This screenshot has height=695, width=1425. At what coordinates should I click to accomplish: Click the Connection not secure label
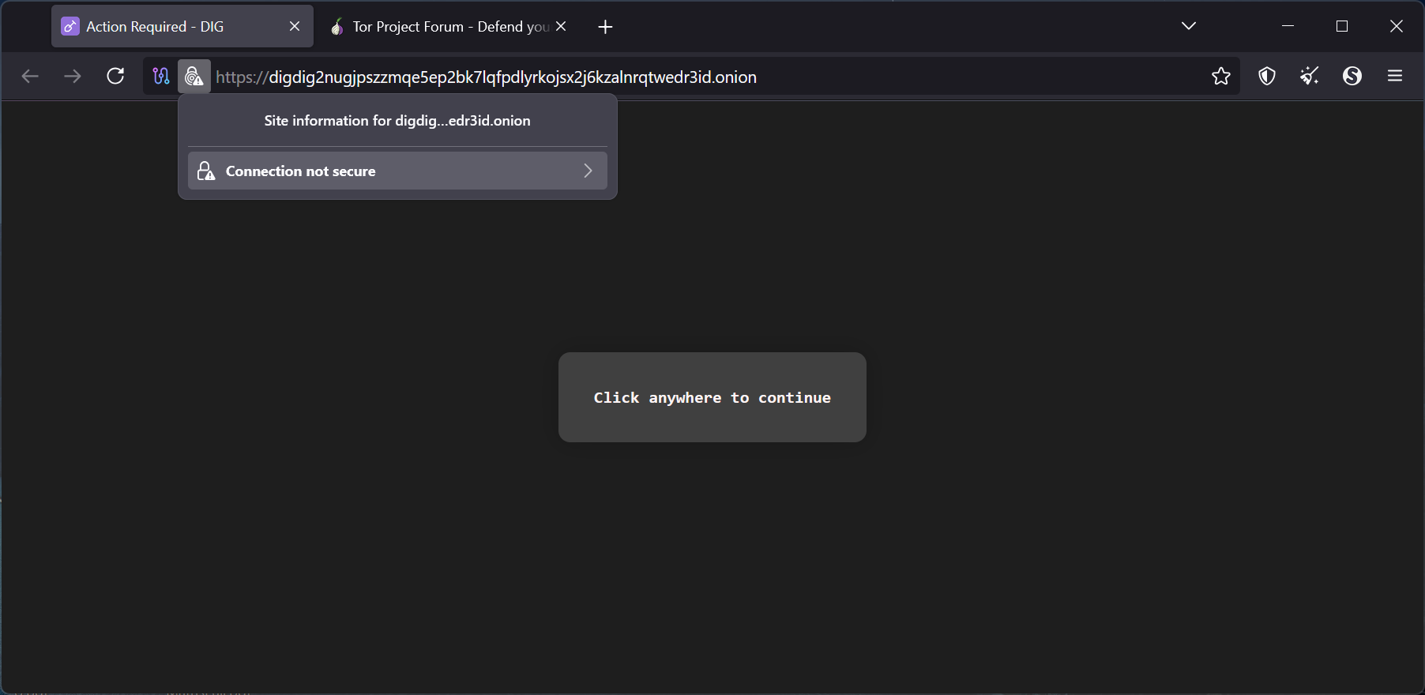pos(300,171)
